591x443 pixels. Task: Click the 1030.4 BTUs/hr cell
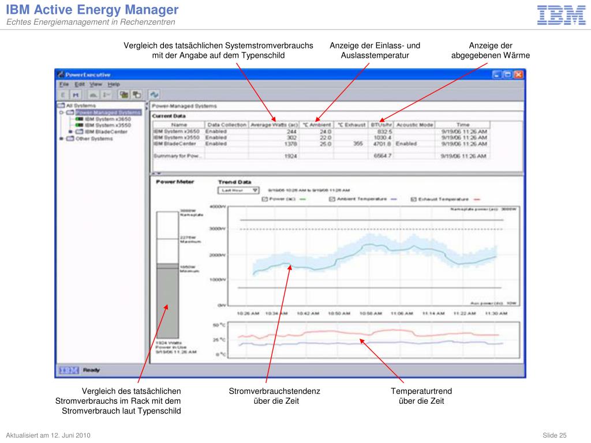[383, 137]
